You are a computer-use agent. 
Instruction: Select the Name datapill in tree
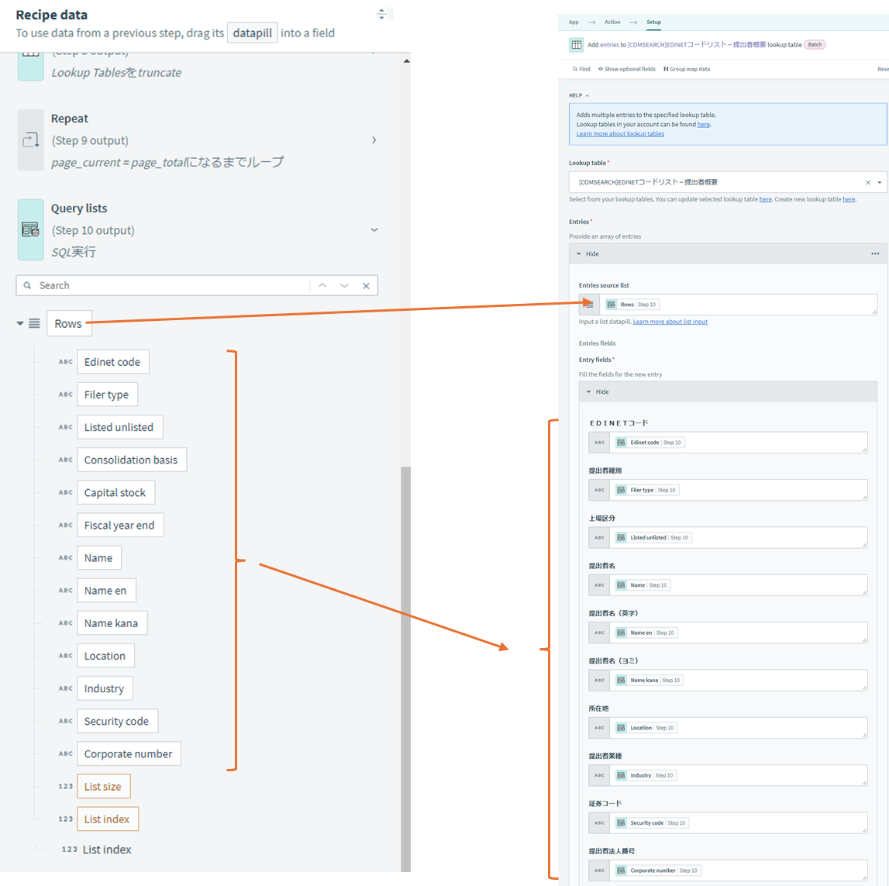click(99, 558)
